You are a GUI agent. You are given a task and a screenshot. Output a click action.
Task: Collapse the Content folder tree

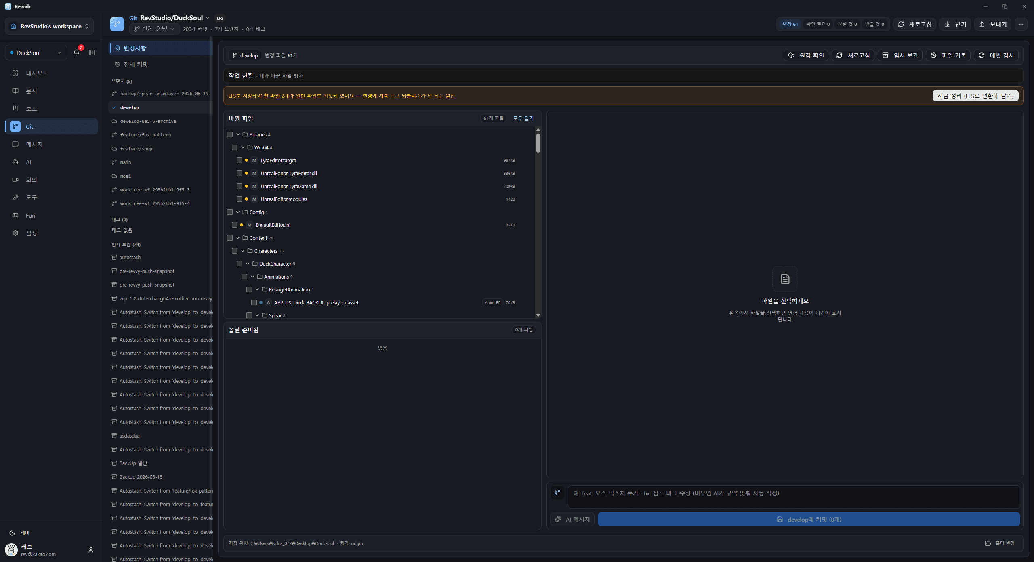coord(238,238)
